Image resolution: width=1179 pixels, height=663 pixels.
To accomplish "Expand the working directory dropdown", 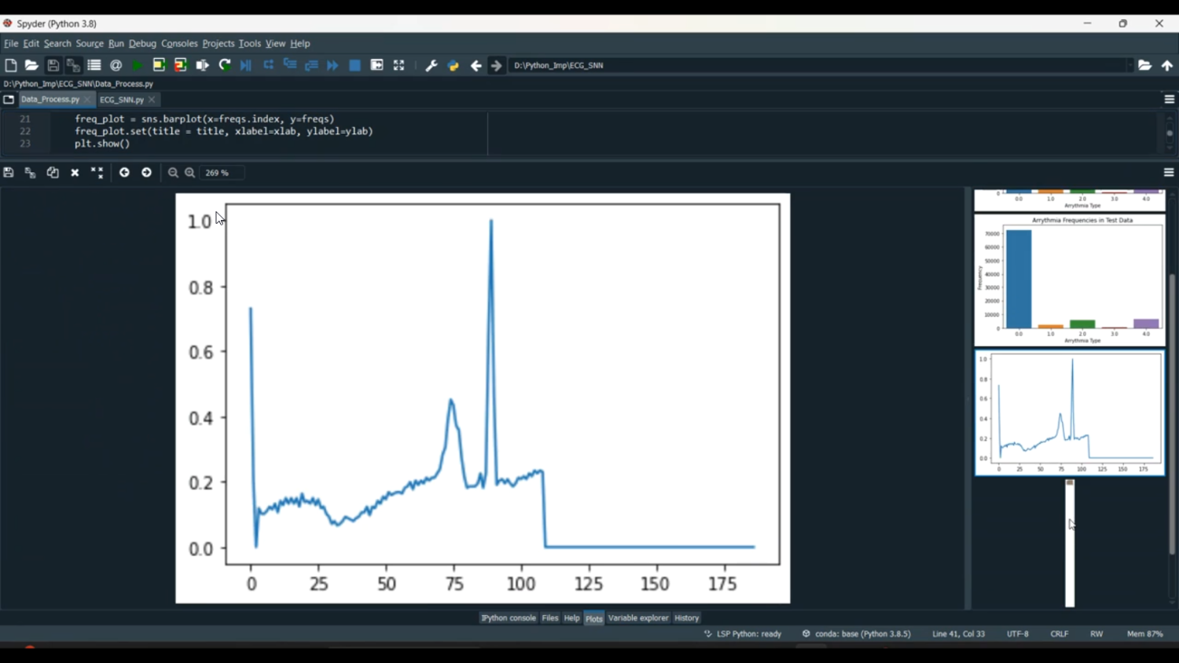I will point(1129,65).
